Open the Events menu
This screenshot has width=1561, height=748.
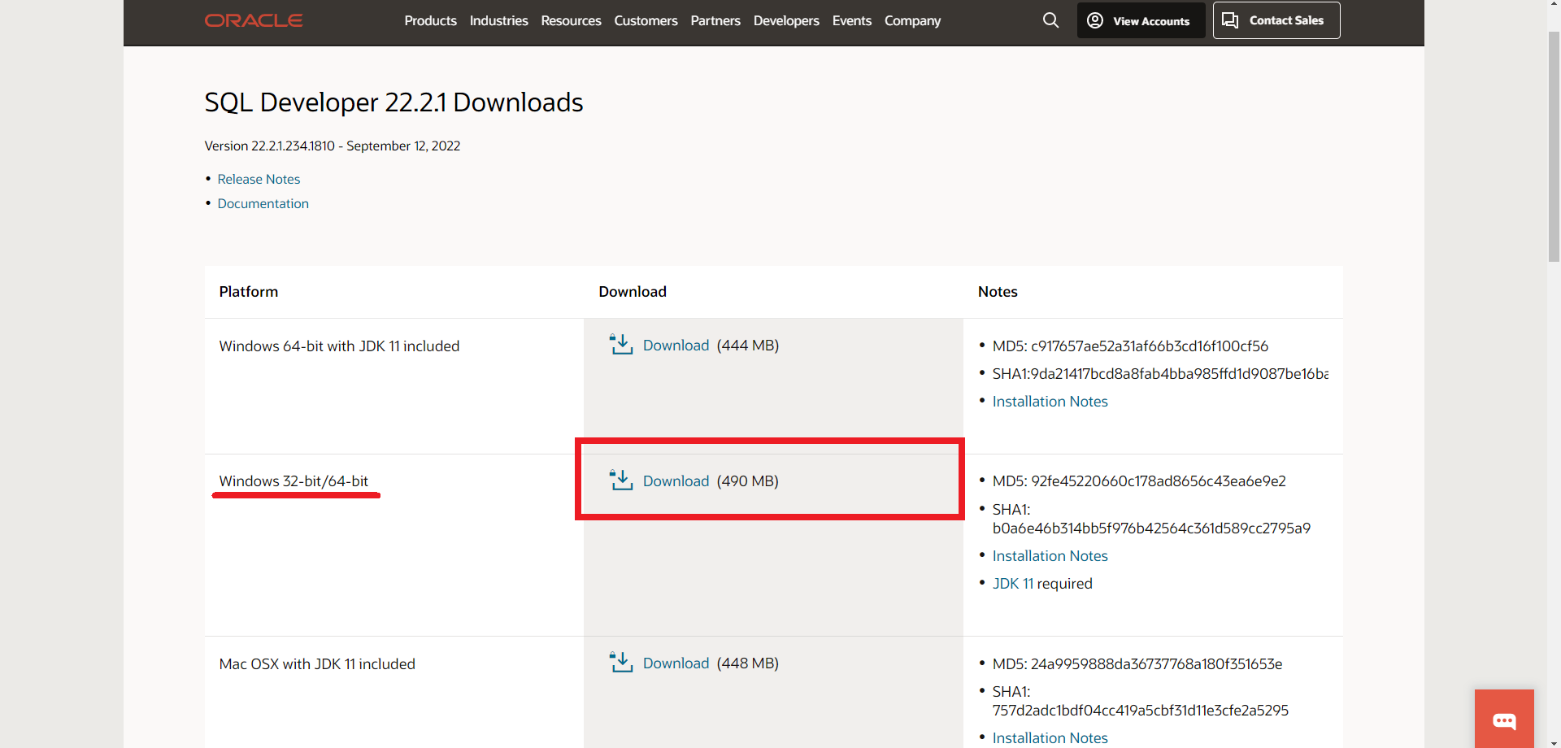pyautogui.click(x=851, y=20)
